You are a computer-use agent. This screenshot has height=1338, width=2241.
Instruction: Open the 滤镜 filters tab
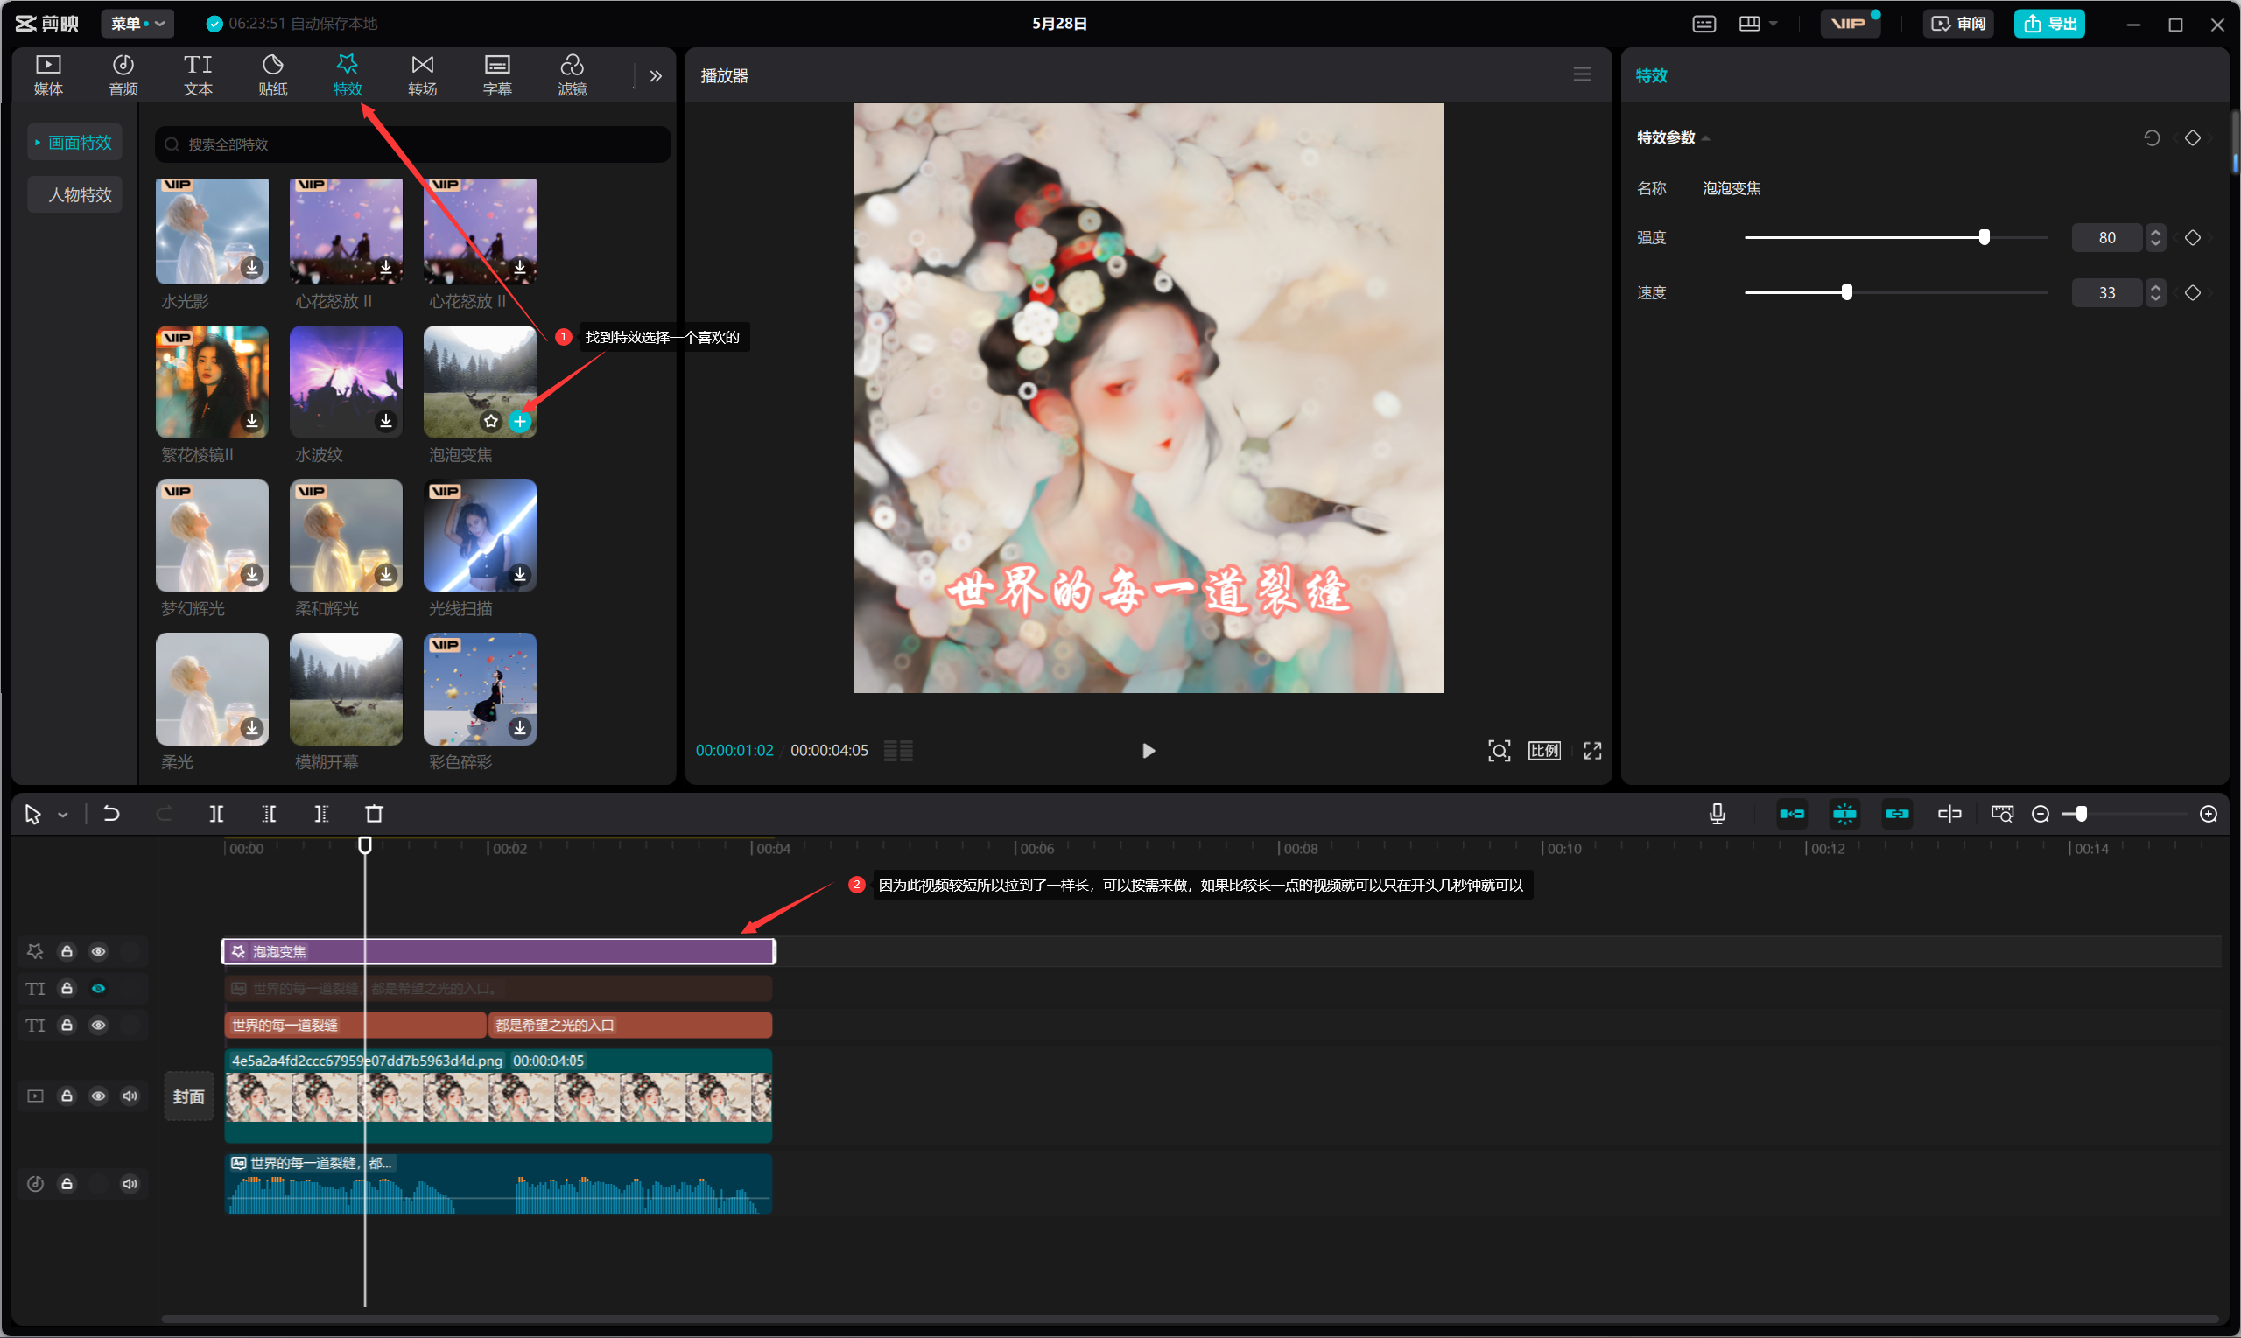[572, 75]
